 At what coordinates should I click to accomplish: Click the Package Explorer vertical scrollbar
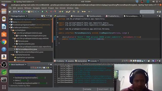[x=52, y=30]
